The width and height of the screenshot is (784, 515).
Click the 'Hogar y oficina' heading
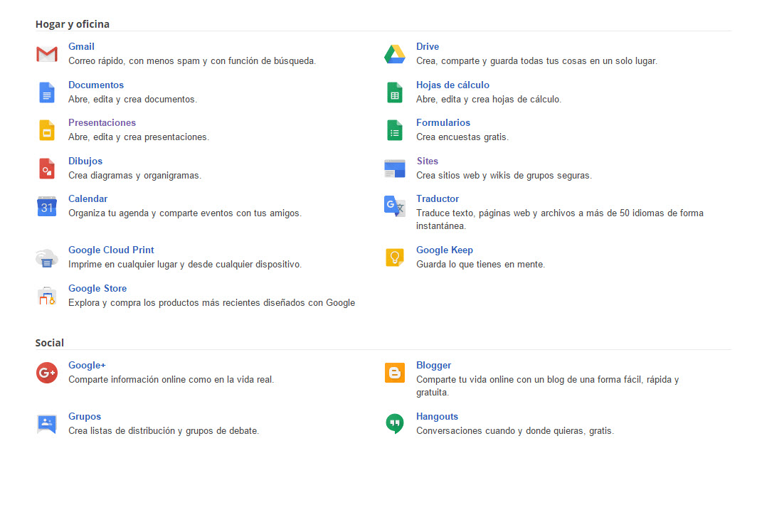pyautogui.click(x=73, y=24)
